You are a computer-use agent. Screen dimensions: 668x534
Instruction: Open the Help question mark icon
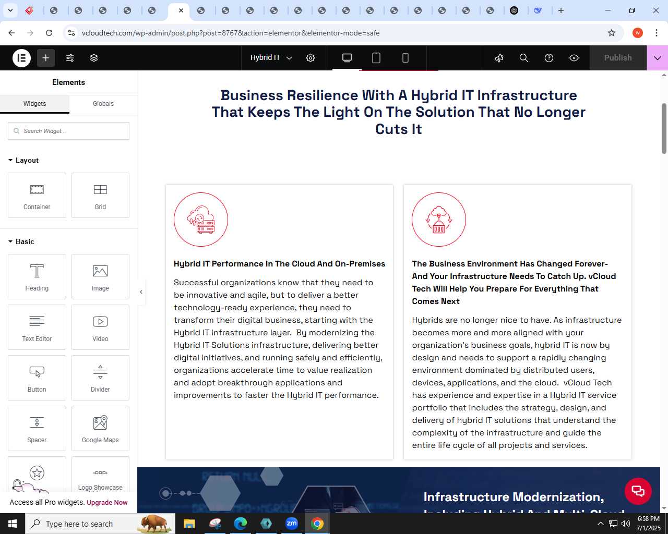pos(549,58)
